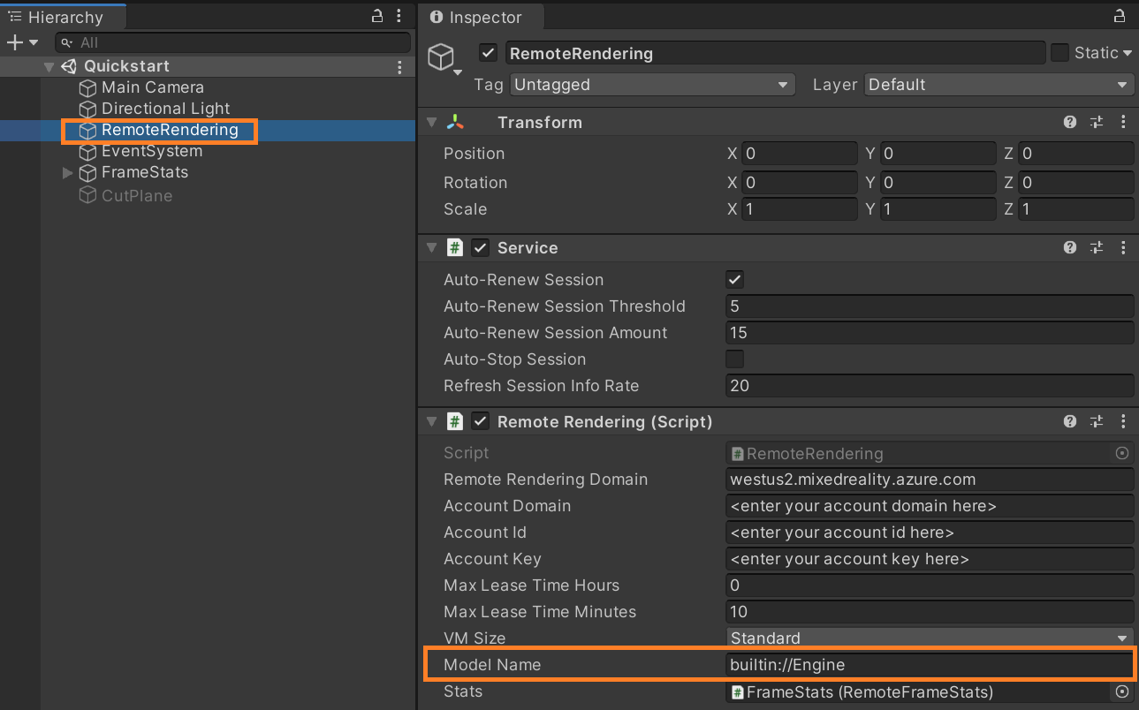Open the Tag dropdown showing Untagged
Screen dimensions: 1139x710
[651, 84]
